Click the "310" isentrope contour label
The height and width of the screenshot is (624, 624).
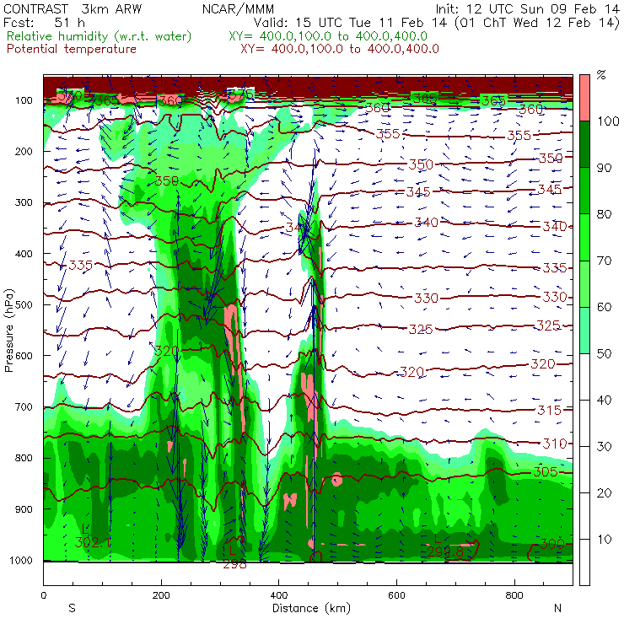(x=555, y=444)
